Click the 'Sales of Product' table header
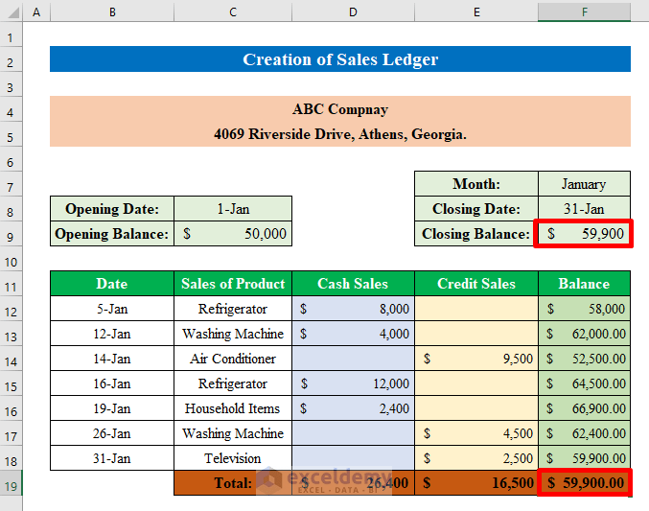 pos(233,284)
